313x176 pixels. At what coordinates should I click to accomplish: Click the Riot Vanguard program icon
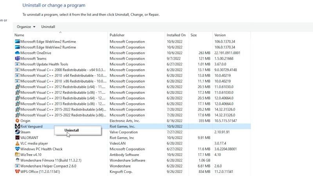pos(17,126)
